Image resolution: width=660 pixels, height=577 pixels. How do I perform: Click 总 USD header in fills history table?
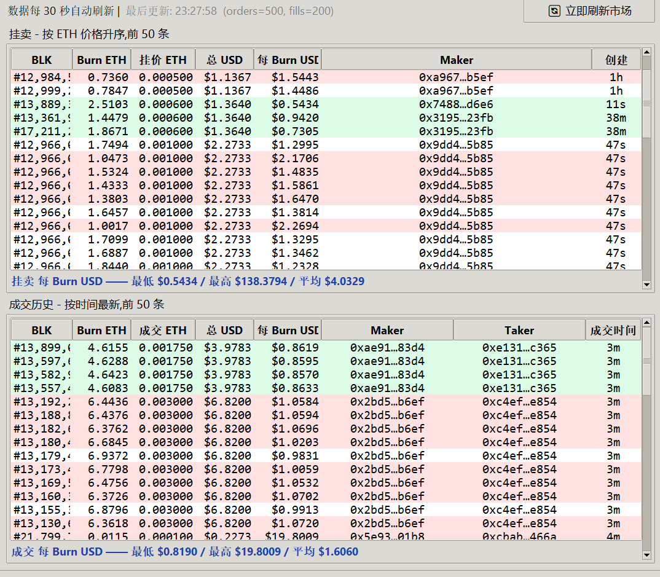click(225, 331)
